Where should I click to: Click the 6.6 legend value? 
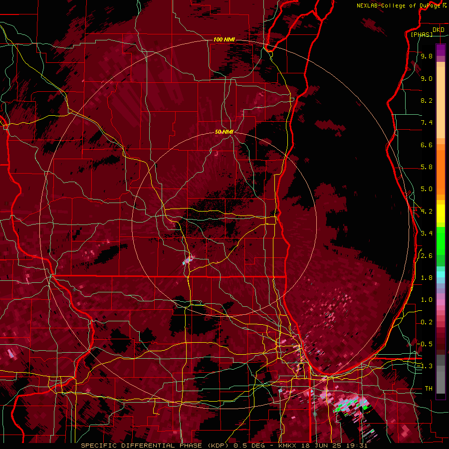point(427,145)
